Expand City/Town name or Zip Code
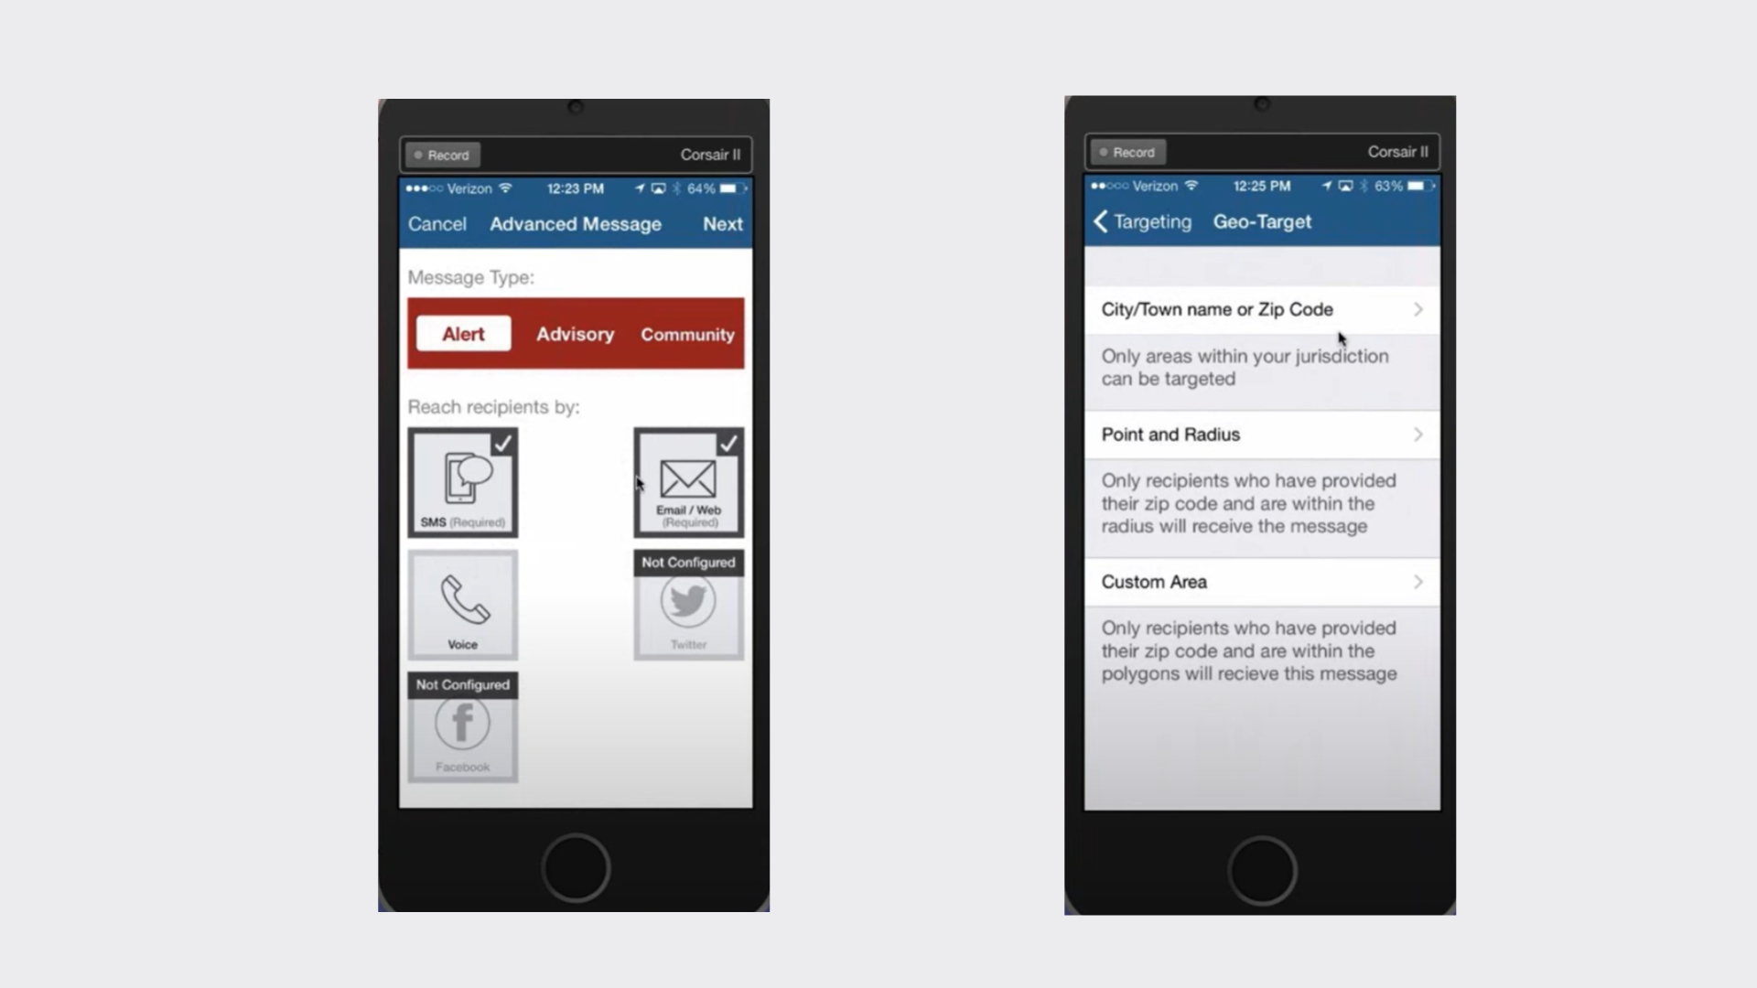Viewport: 1757px width, 988px height. point(1260,309)
